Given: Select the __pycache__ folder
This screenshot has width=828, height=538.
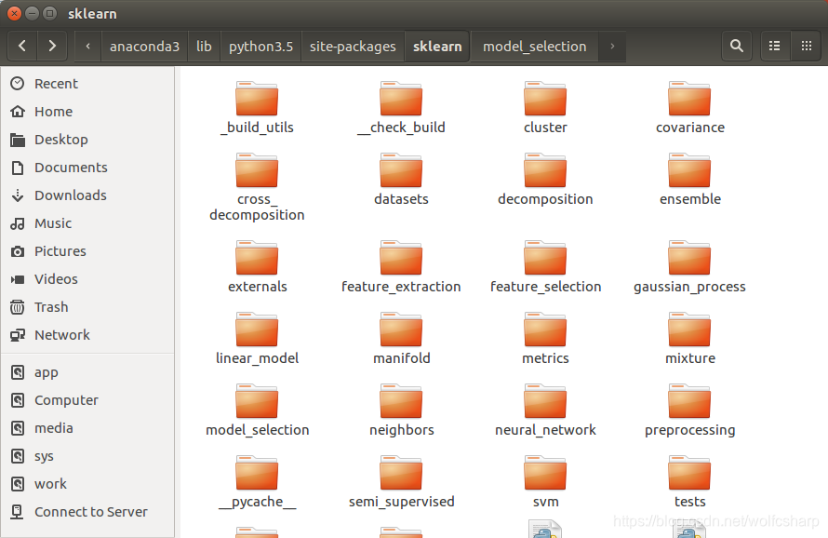Looking at the screenshot, I should [x=257, y=482].
